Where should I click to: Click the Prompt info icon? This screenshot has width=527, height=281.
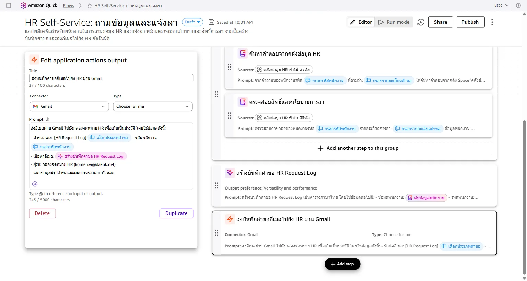point(47,119)
